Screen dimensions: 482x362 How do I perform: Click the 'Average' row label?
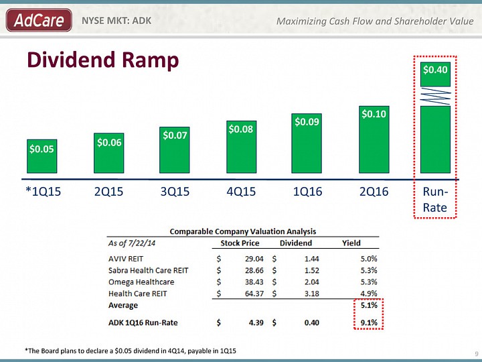coord(123,306)
